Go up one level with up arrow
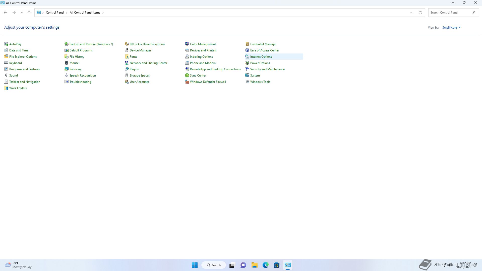The width and height of the screenshot is (482, 271). pos(29,13)
